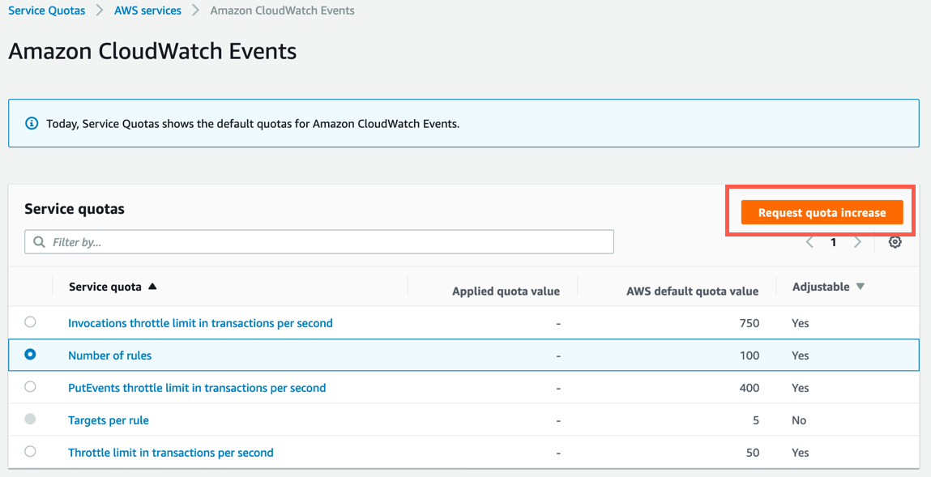Go to AWS services breadcrumb
931x477 pixels.
click(147, 11)
